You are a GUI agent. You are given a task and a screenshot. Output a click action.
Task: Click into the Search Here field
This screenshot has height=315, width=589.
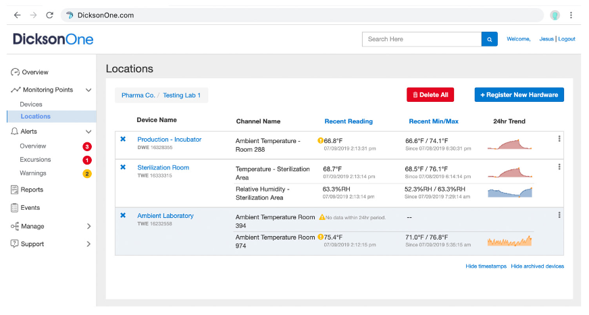pos(421,39)
